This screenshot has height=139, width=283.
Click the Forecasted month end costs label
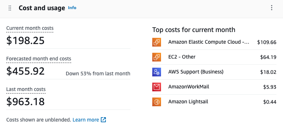click(39, 59)
